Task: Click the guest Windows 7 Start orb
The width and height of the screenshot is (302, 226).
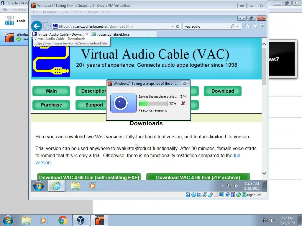Action: 39,186
